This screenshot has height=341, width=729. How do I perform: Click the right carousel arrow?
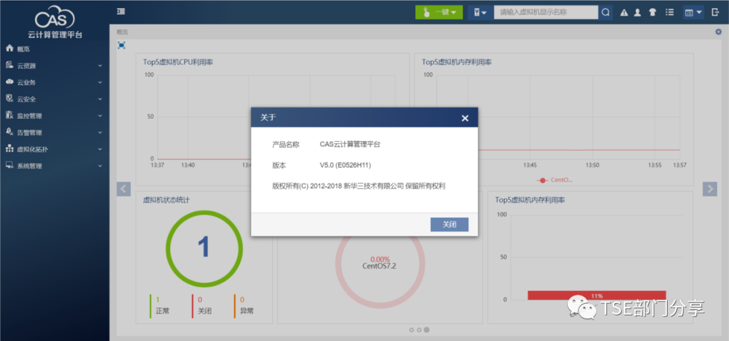[x=710, y=189]
